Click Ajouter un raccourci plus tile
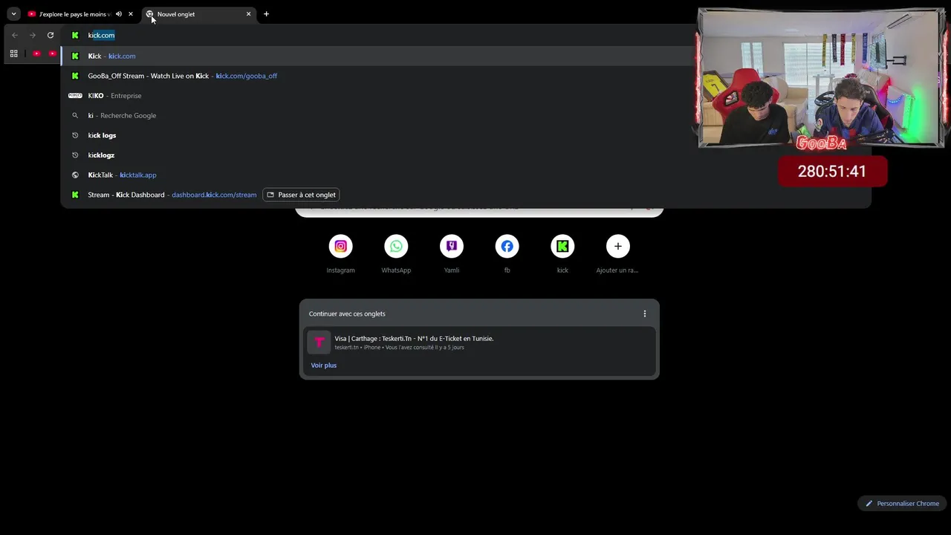 click(617, 253)
